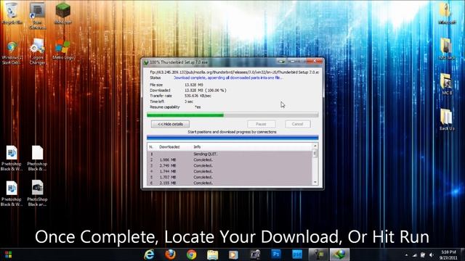465x261 pixels.
Task: Select the PhotoShop Black ar... video file icon
Action: pyautogui.click(x=37, y=194)
